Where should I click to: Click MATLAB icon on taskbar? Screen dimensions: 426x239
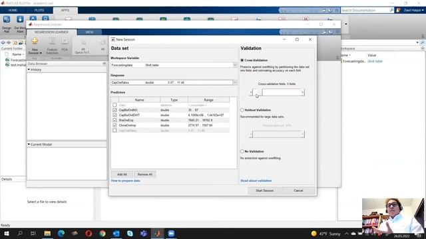tap(158, 233)
